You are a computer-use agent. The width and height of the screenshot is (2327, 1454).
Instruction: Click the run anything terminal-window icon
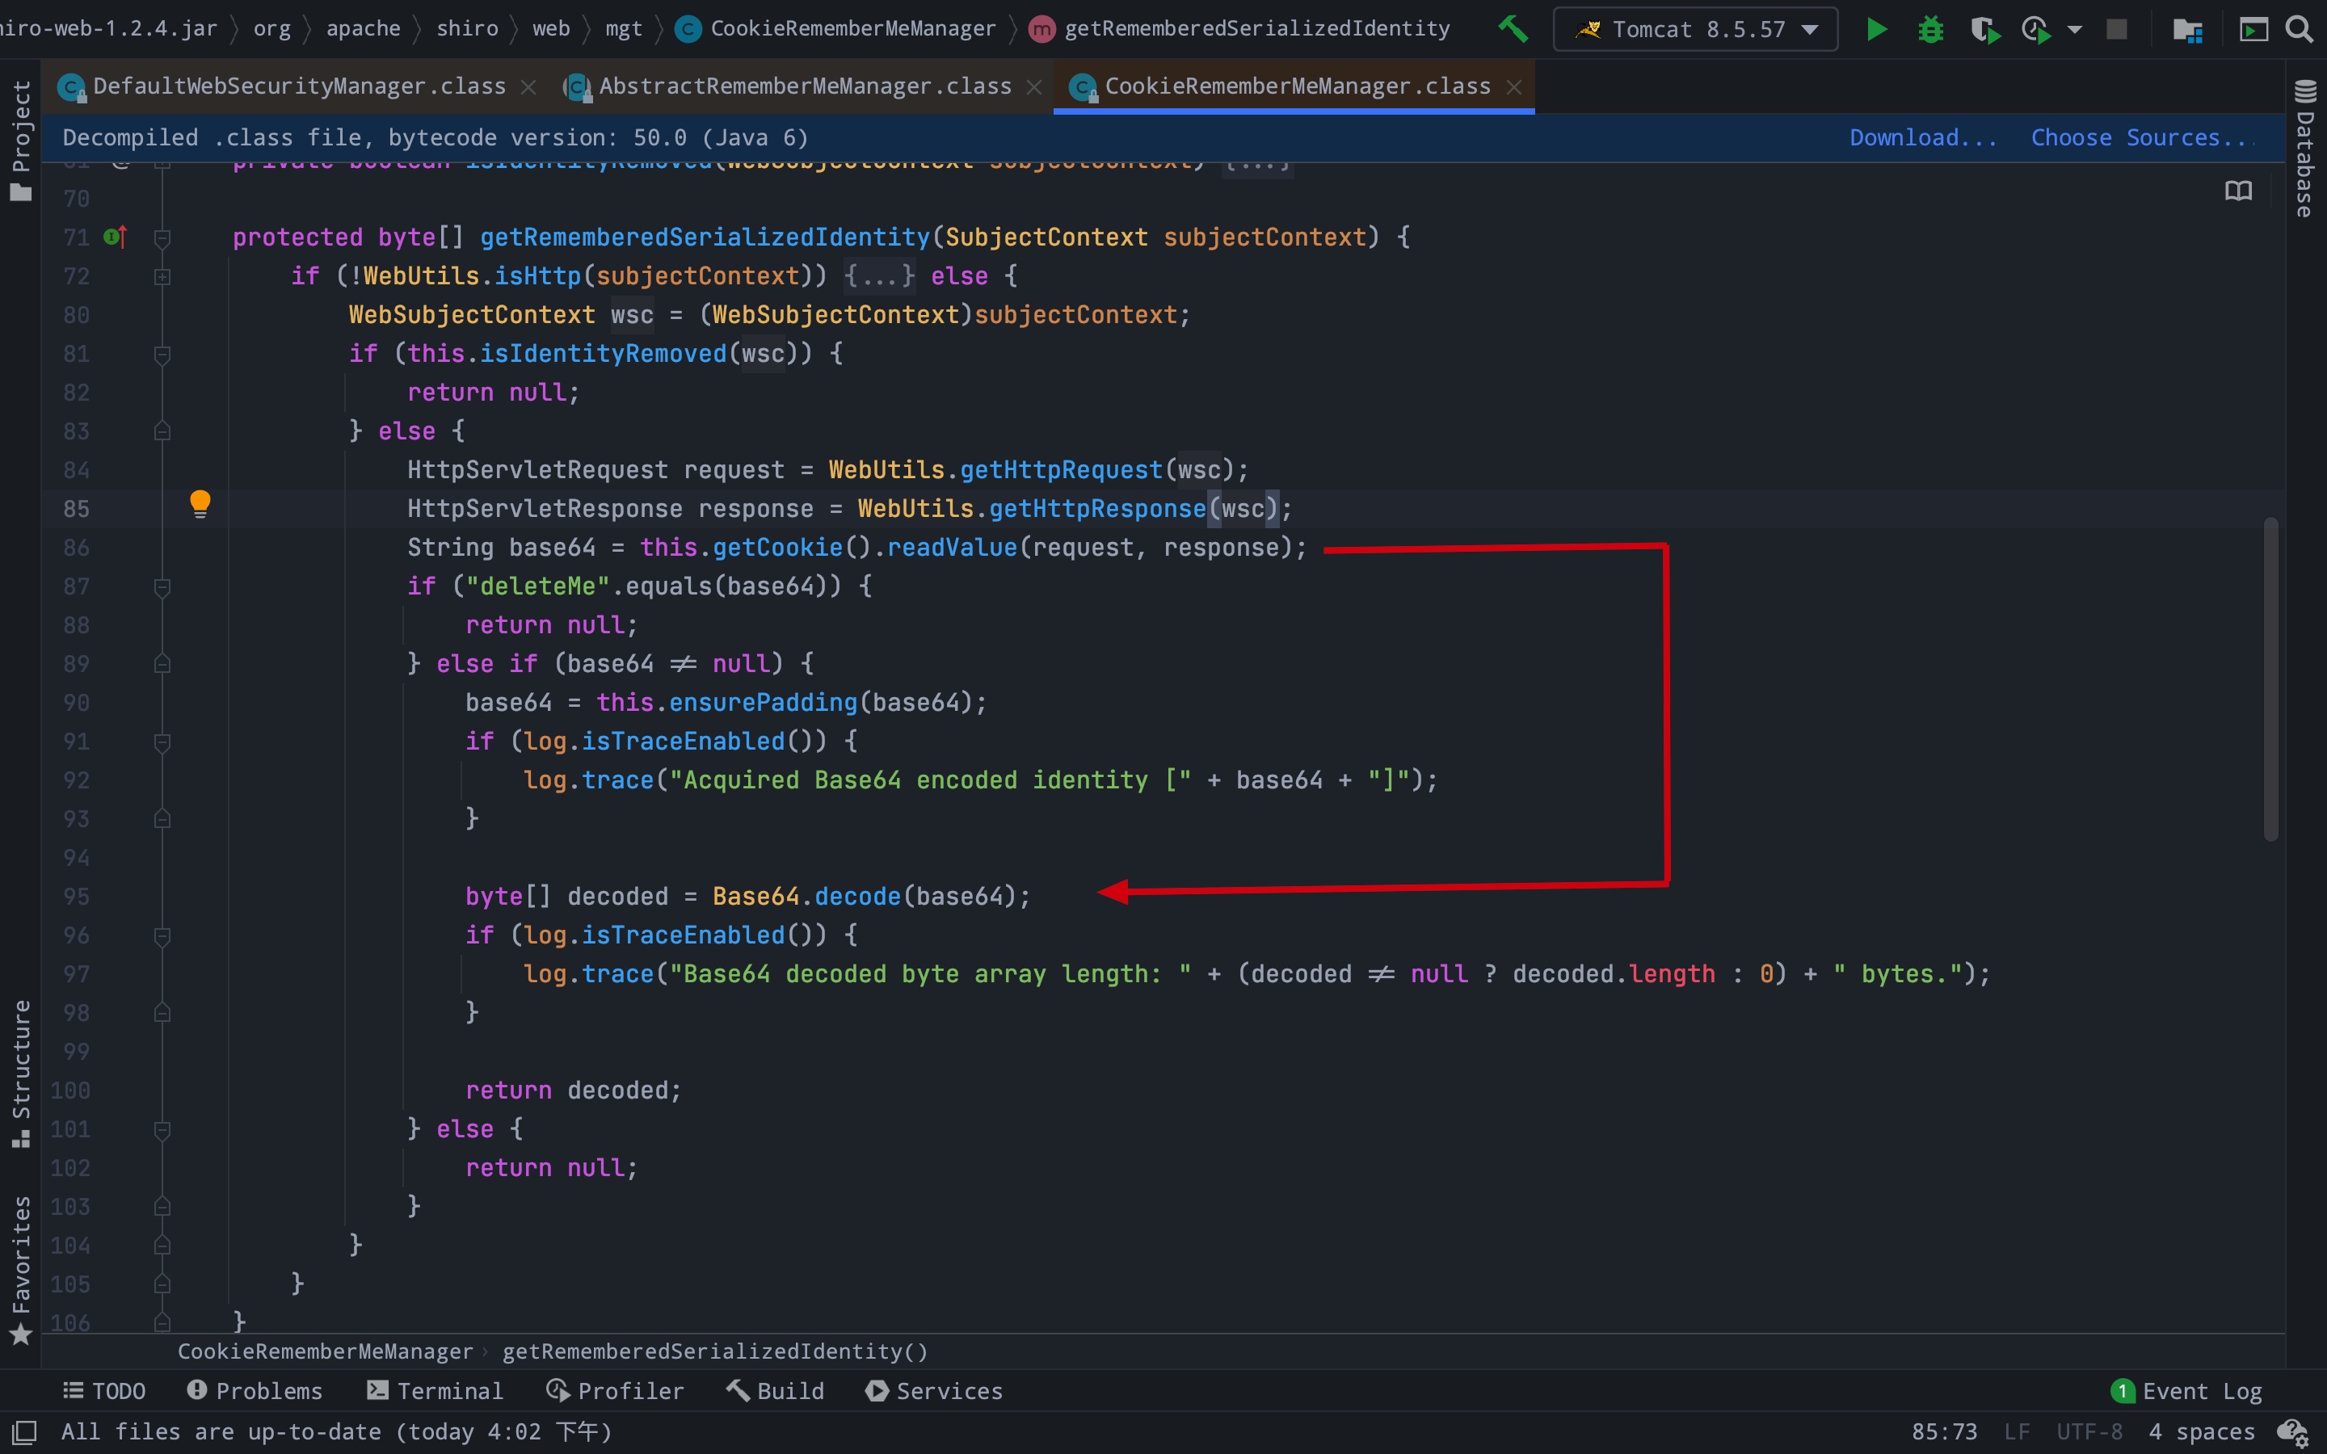pyautogui.click(x=2254, y=30)
